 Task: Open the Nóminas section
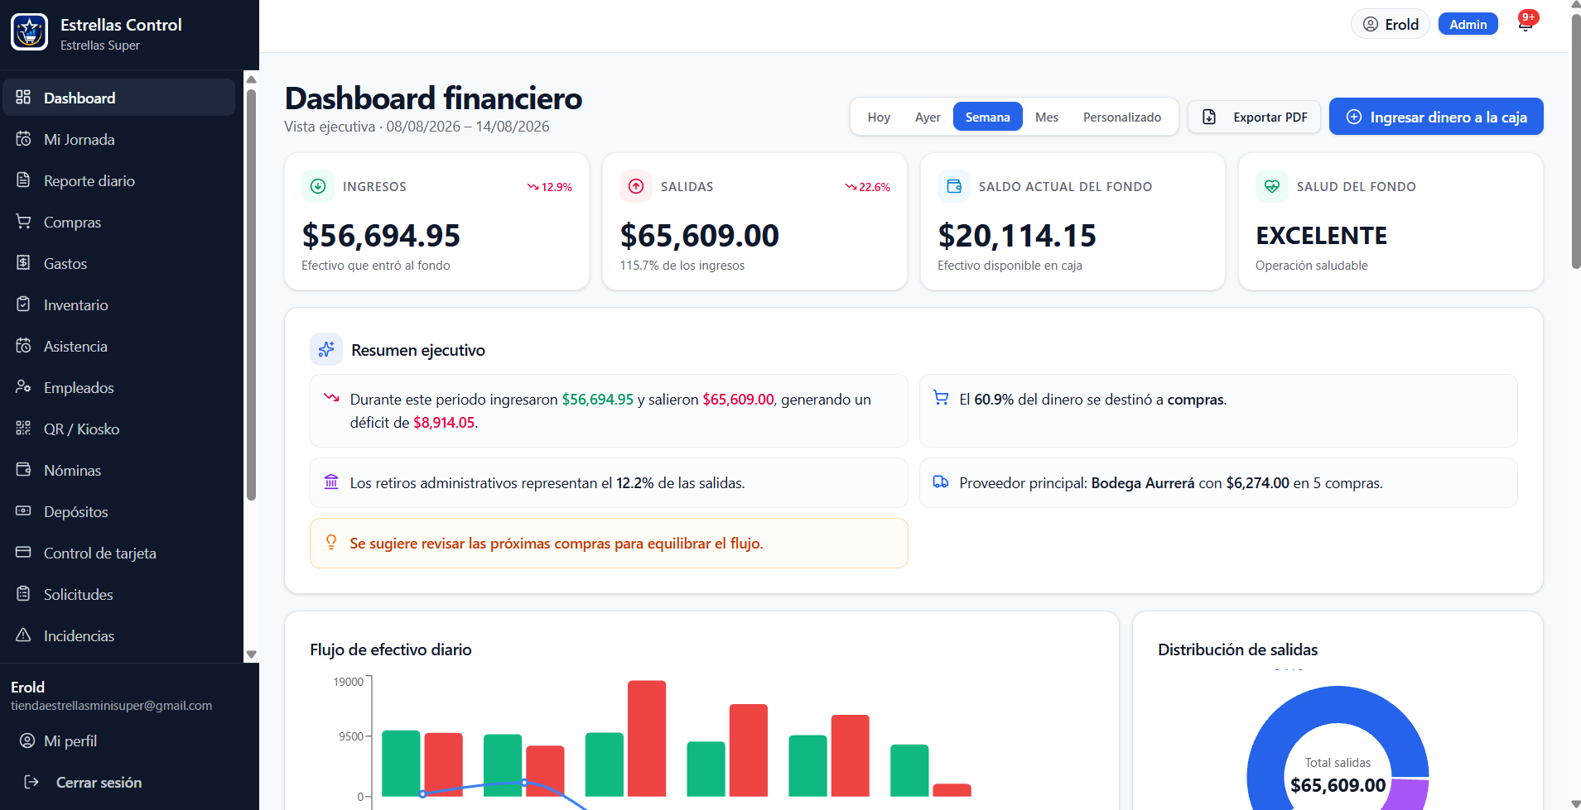(x=119, y=470)
